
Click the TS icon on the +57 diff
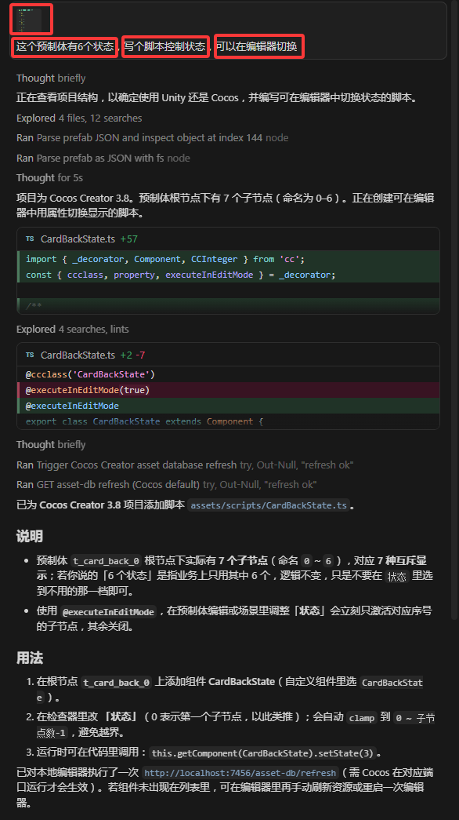coord(30,239)
